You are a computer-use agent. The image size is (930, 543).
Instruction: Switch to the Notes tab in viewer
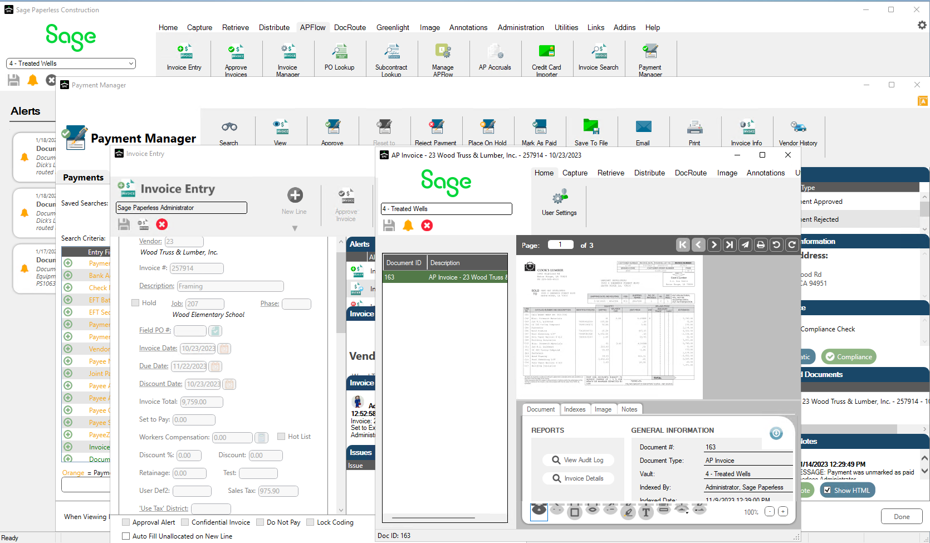click(629, 409)
